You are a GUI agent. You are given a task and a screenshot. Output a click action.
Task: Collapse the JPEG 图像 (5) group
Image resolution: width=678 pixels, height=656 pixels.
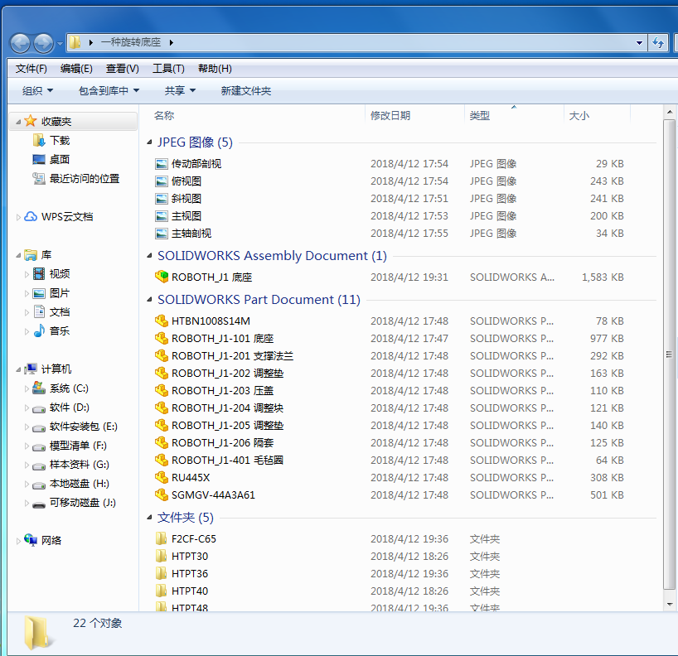click(x=150, y=142)
